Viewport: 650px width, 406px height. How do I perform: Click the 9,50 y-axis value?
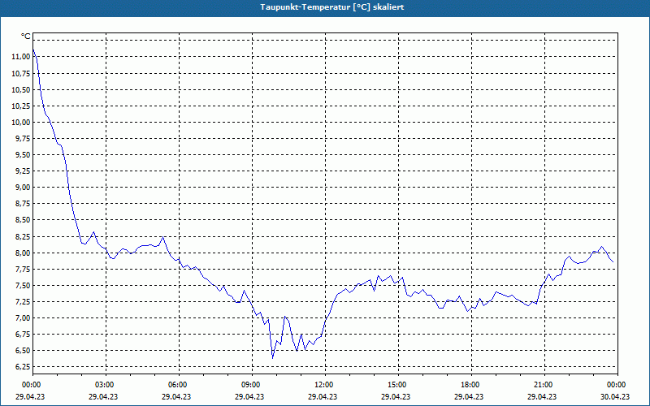point(23,155)
